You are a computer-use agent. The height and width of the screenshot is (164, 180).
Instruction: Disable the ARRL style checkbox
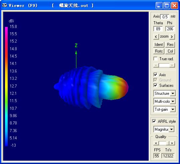(154, 121)
